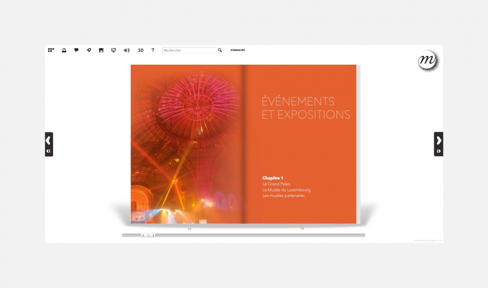Click the speech bubble comment icon
Screen dimensions: 488x288
coord(76,50)
